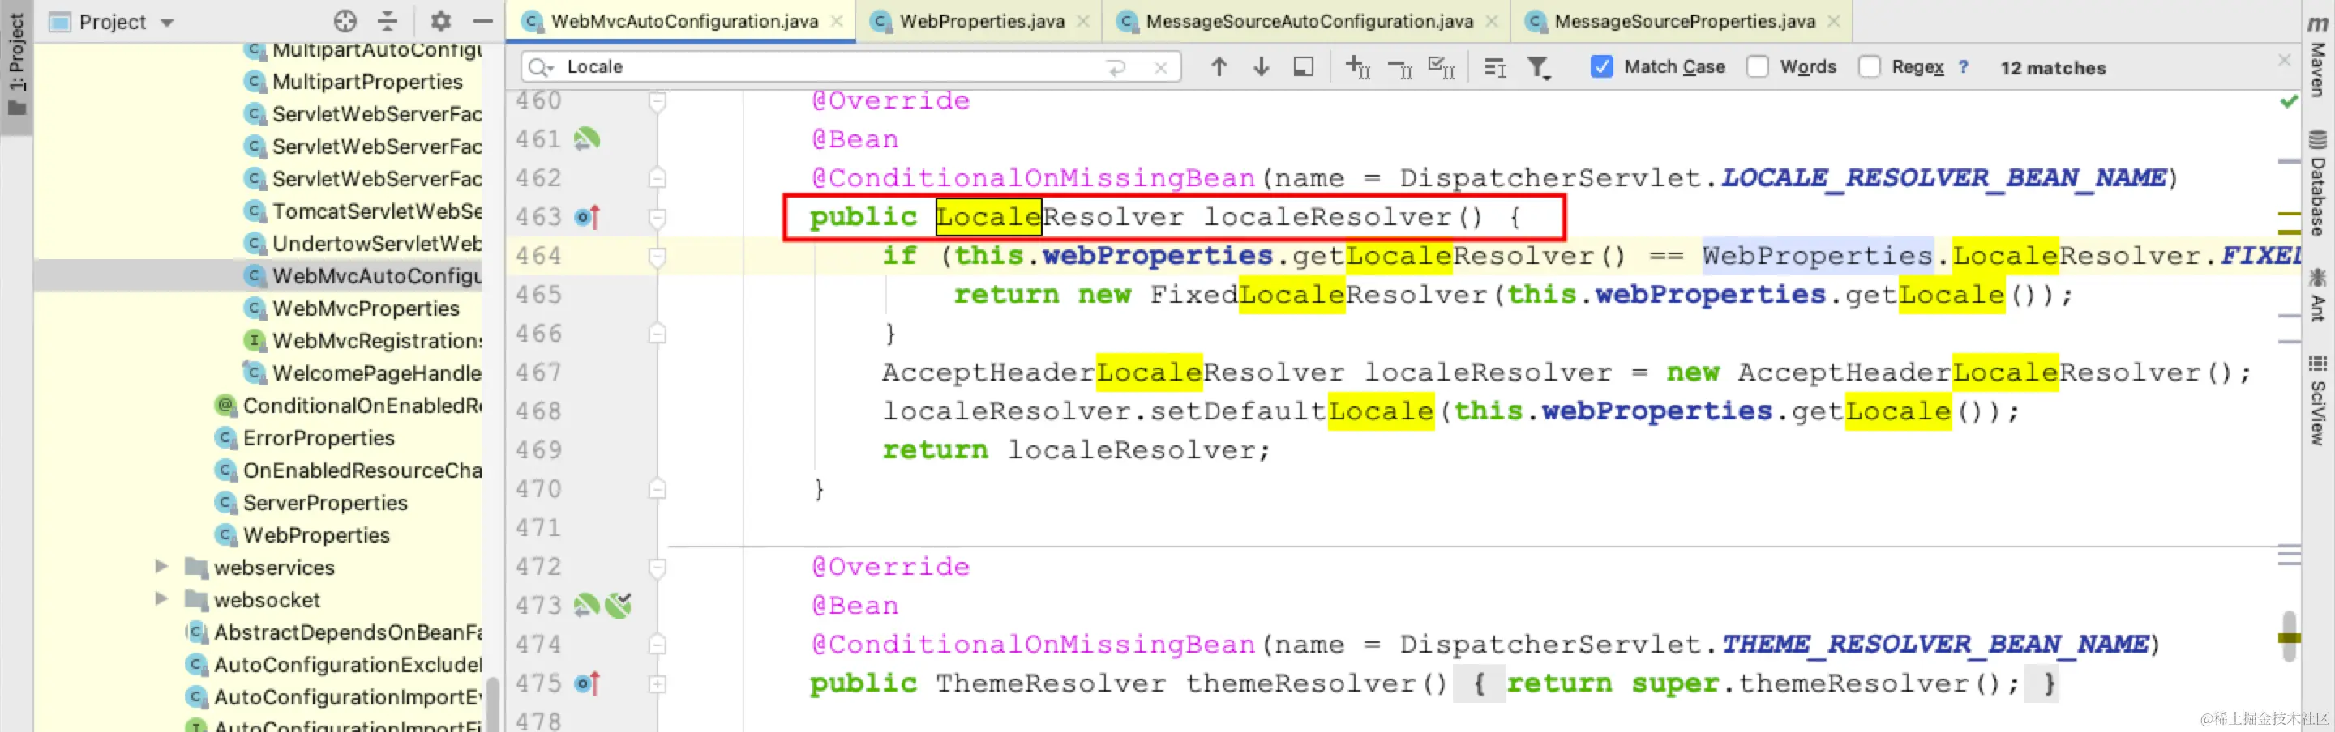Toggle fold marker at line 470
Image resolution: width=2335 pixels, height=732 pixels.
tap(658, 490)
